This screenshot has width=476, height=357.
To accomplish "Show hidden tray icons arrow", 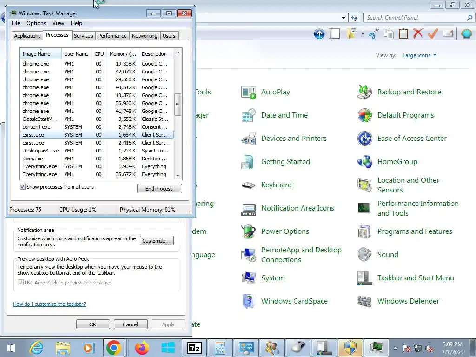I will (395, 348).
